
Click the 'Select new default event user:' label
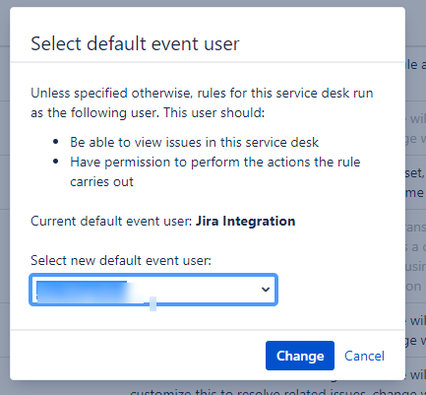[121, 260]
